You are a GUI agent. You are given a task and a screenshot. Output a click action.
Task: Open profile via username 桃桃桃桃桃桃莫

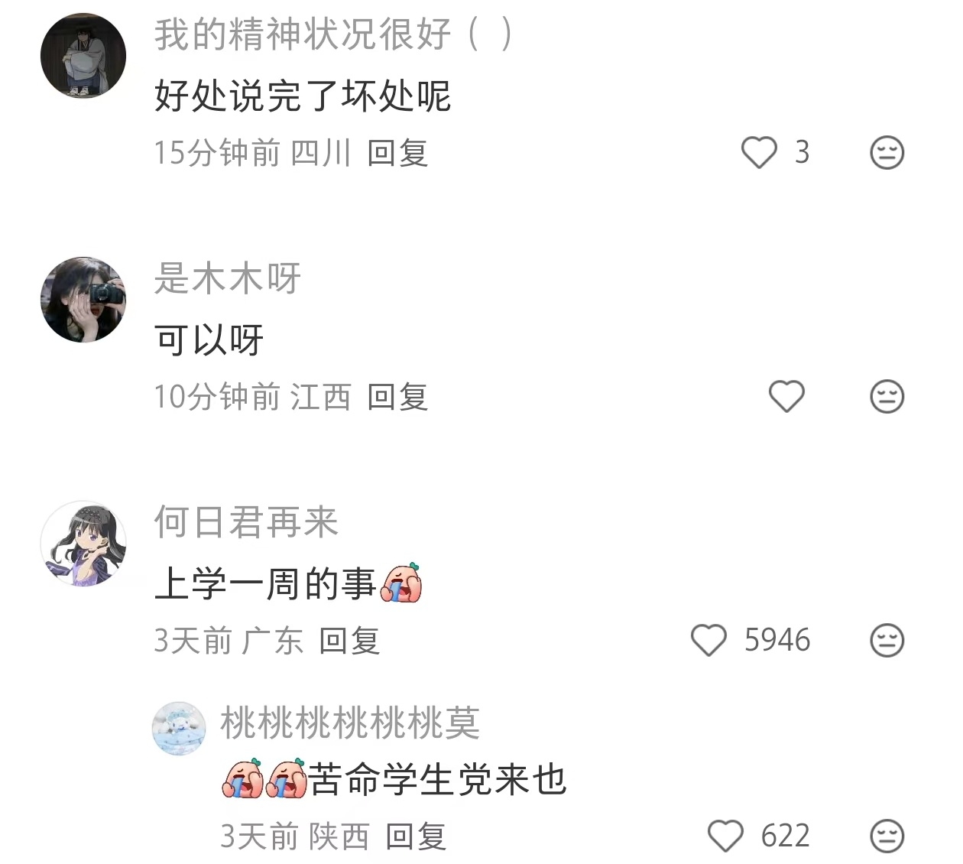pyautogui.click(x=350, y=723)
